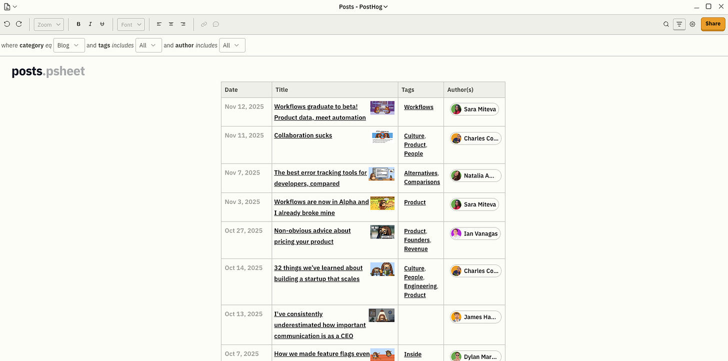Open the category Blog dropdown

69,45
